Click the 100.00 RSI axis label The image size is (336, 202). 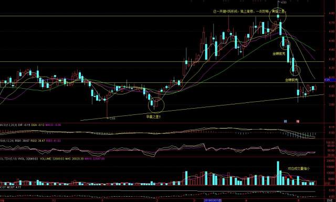(x=330, y=142)
